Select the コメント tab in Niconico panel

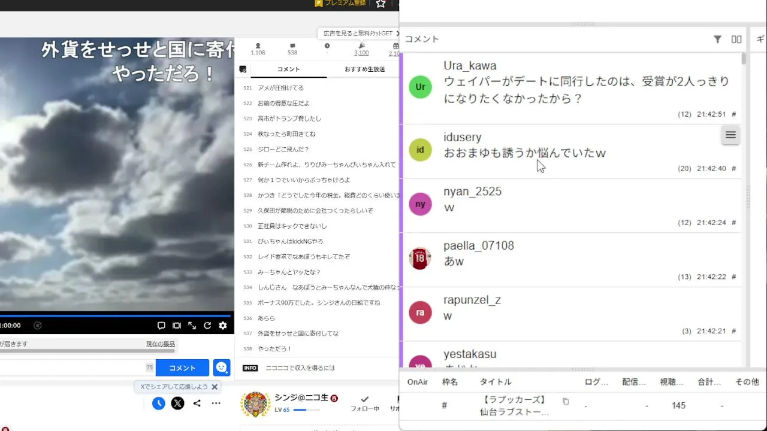288,69
